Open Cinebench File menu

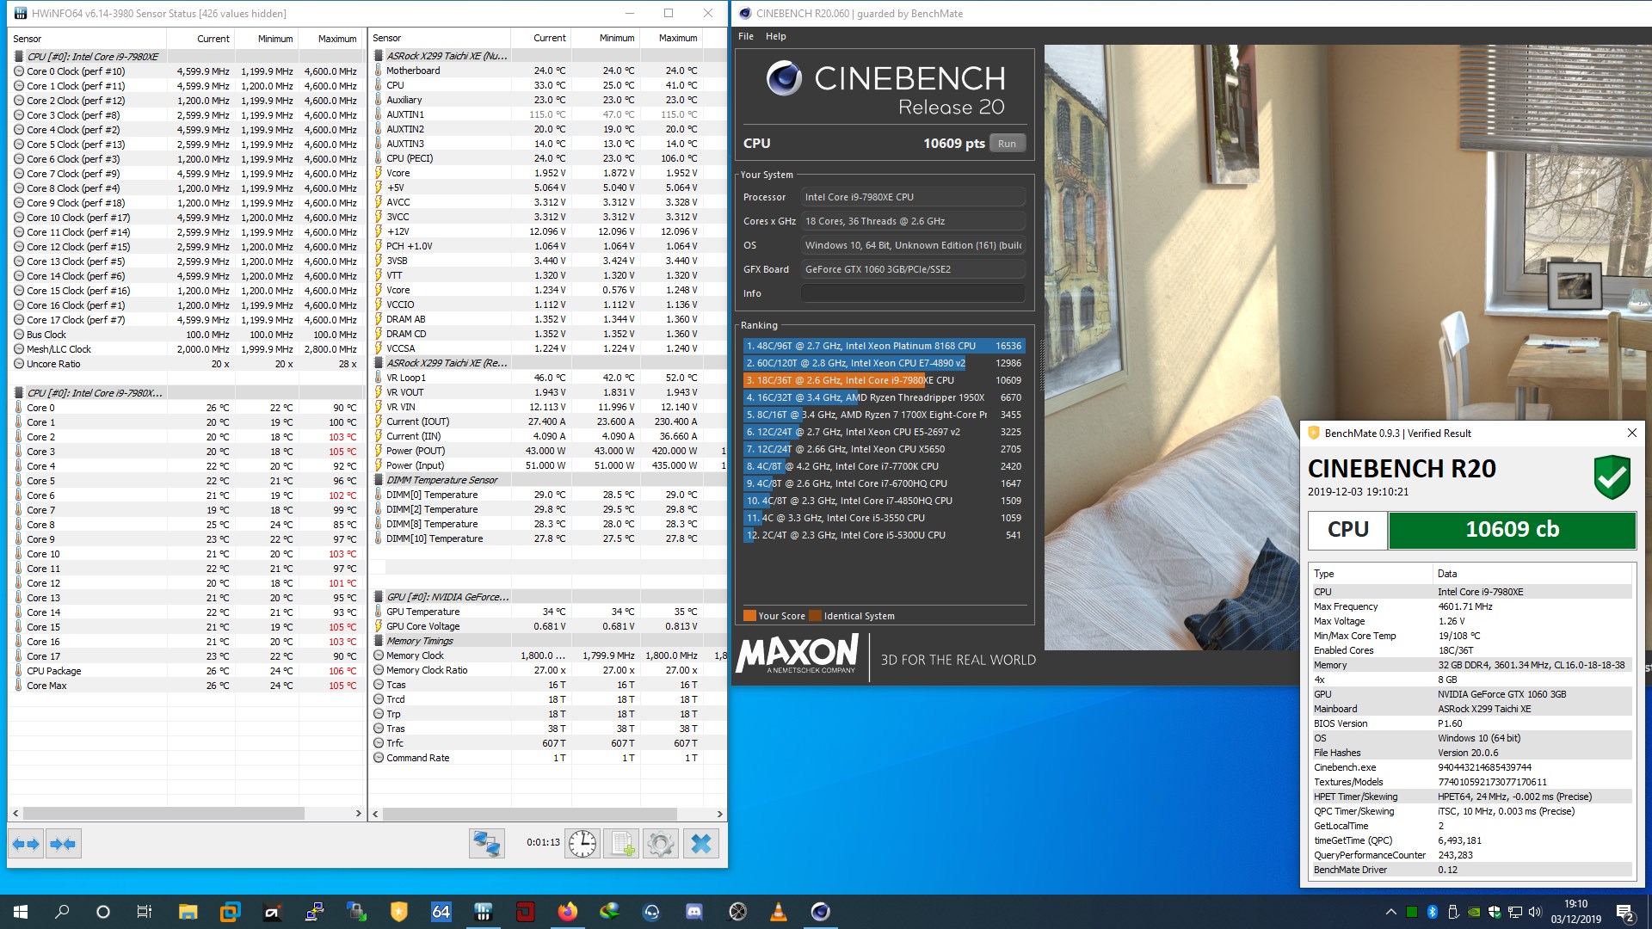point(746,36)
